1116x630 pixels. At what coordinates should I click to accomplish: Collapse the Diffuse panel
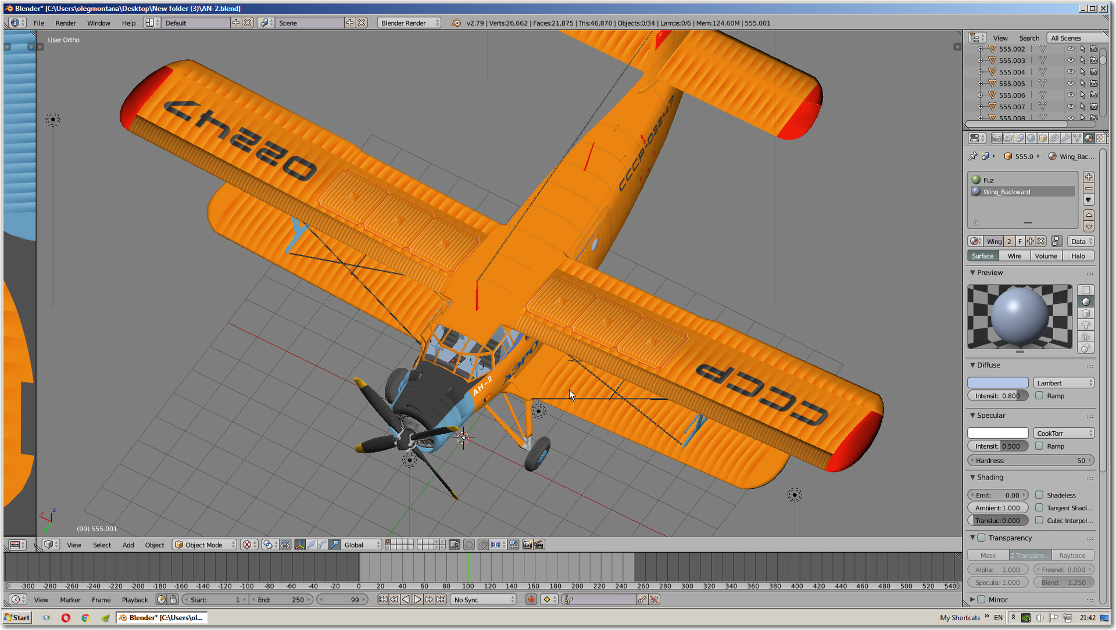tap(972, 365)
